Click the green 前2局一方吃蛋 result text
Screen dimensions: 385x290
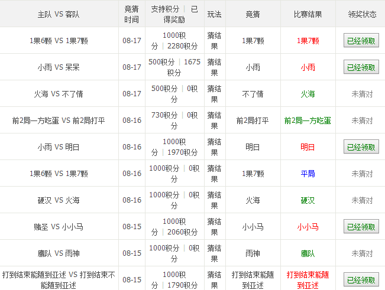pyautogui.click(x=308, y=120)
